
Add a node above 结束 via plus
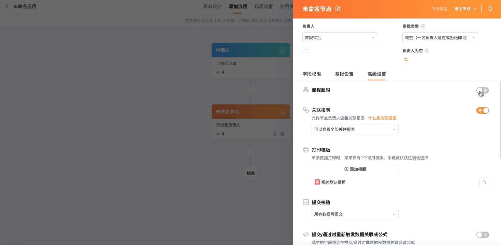coord(251,153)
